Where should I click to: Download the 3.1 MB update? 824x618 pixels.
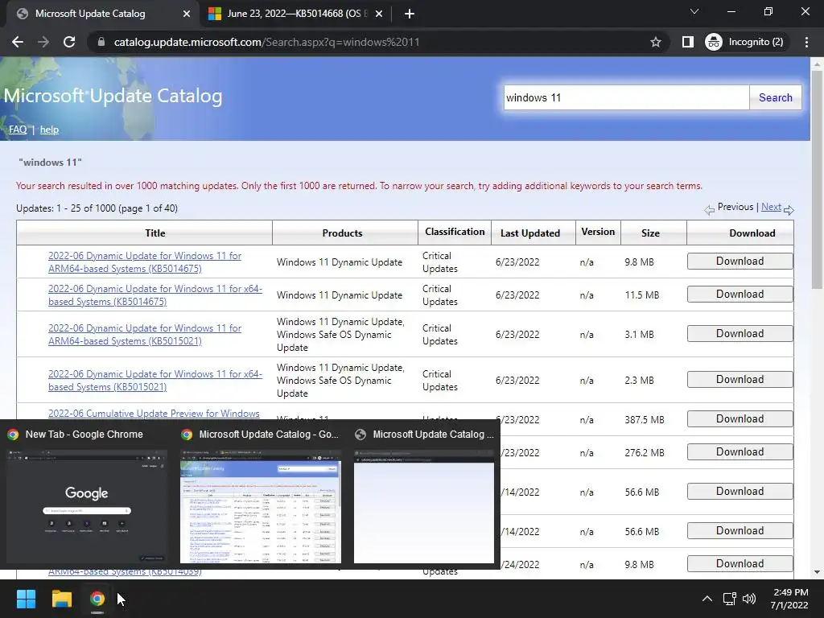click(x=740, y=334)
